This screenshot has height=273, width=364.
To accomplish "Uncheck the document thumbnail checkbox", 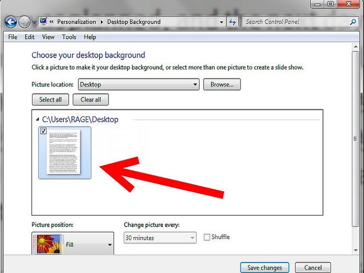I will click(x=43, y=131).
